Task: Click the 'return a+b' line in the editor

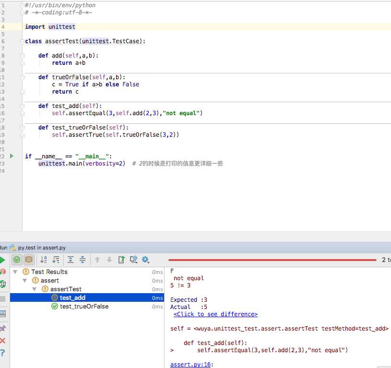Action: click(69, 63)
